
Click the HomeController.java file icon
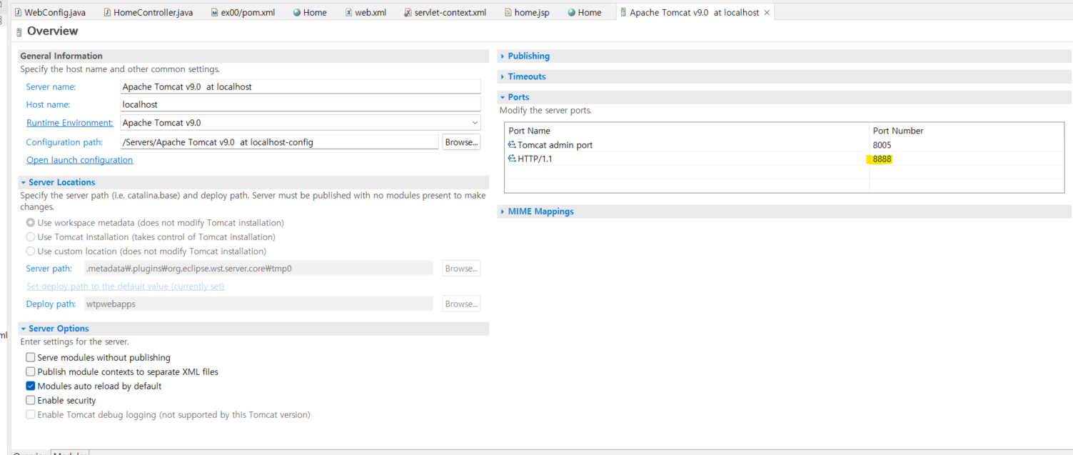tap(107, 12)
